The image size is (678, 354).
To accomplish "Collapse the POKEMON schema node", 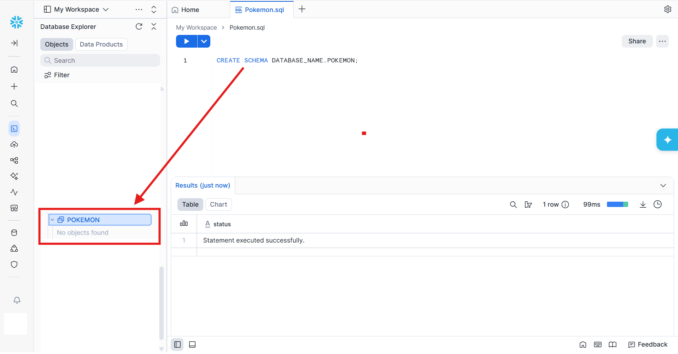I will point(52,220).
